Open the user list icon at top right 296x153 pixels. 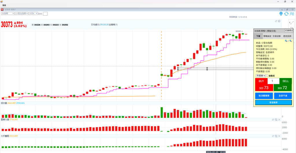(292, 14)
